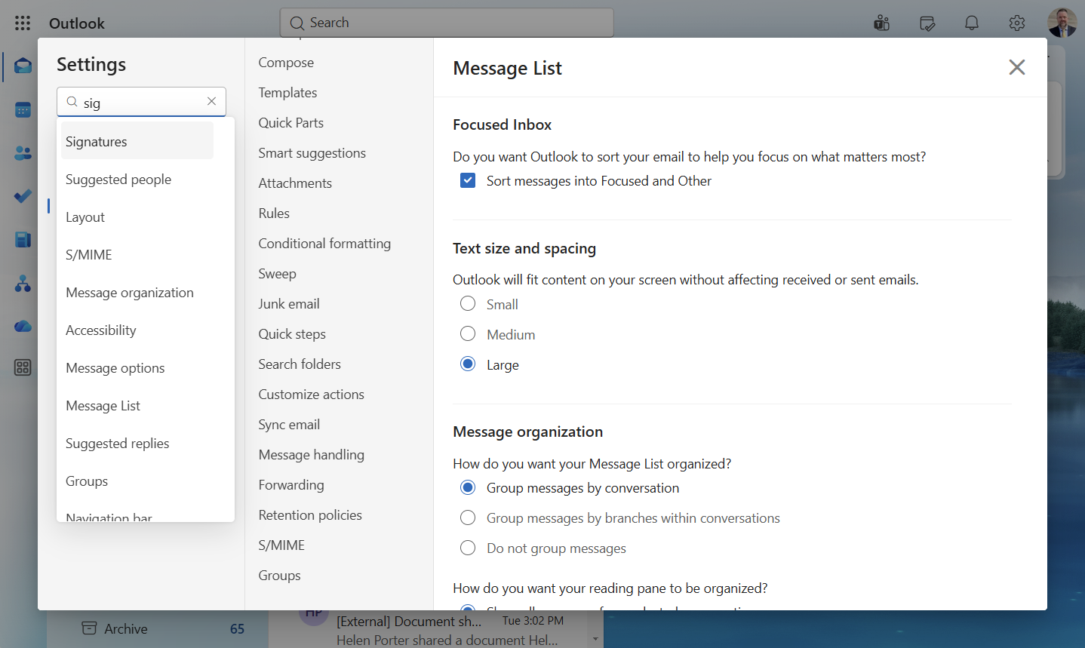The width and height of the screenshot is (1085, 648).
Task: Click the settings search field
Action: [141, 101]
